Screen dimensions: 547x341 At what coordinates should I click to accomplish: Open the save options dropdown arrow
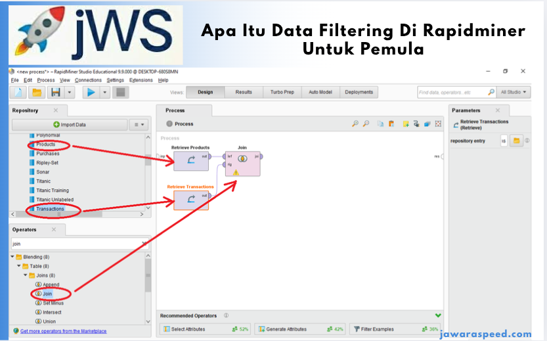[70, 93]
